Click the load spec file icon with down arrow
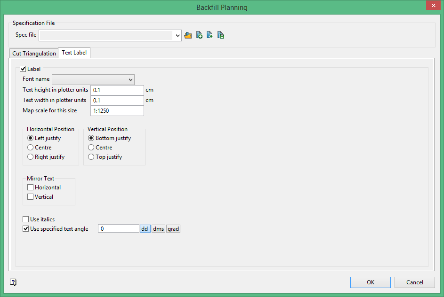Image resolution: width=444 pixels, height=297 pixels. coord(210,35)
